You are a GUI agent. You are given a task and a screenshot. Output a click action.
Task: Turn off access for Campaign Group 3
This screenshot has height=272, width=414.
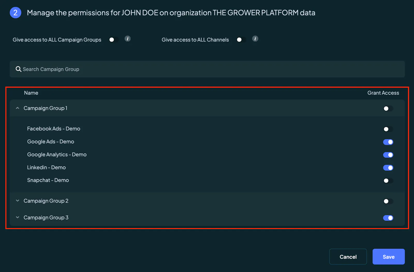point(388,218)
